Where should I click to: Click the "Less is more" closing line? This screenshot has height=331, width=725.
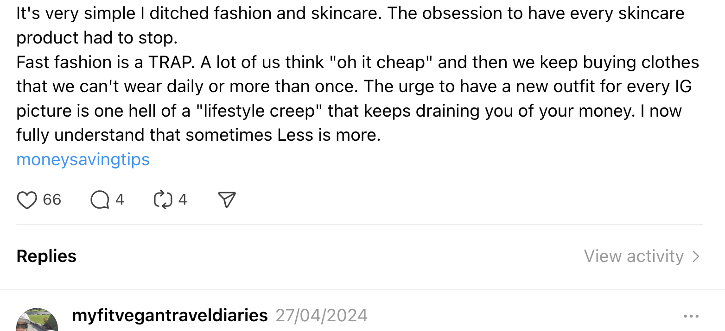(x=329, y=135)
